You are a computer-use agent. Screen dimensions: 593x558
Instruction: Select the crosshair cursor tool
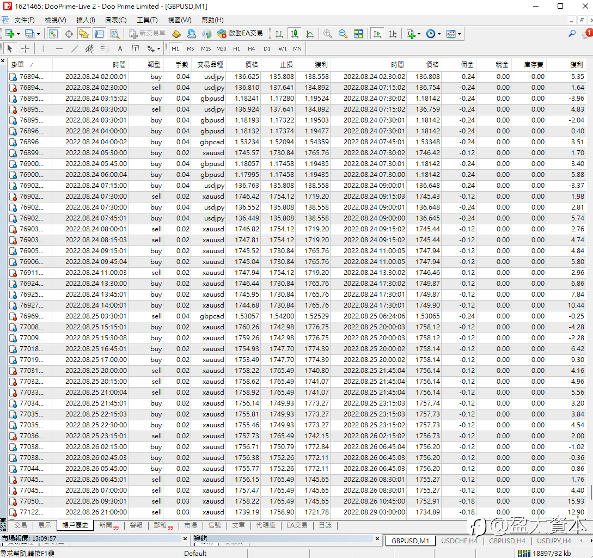(25, 48)
